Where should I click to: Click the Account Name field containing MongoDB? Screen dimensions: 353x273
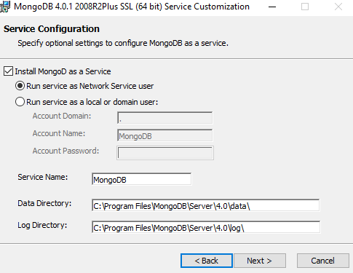click(x=165, y=135)
